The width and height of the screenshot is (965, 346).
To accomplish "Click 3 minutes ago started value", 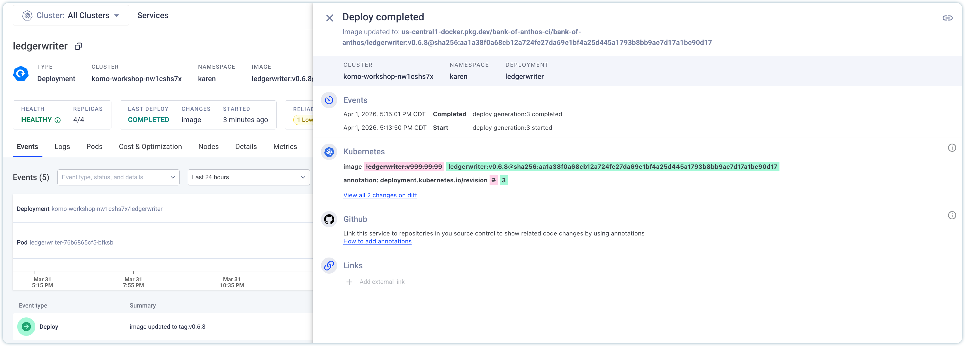I will (x=245, y=120).
